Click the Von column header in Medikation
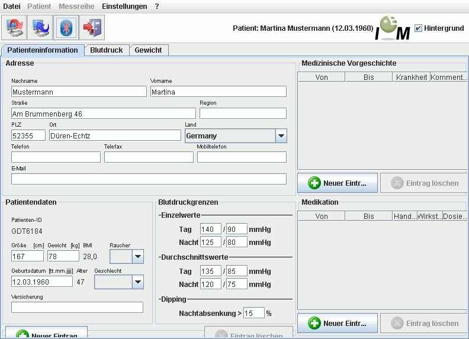 tap(322, 216)
